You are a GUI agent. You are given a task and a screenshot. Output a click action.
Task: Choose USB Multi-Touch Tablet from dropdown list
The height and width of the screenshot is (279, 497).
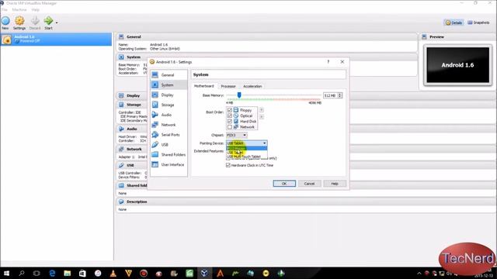click(247, 157)
